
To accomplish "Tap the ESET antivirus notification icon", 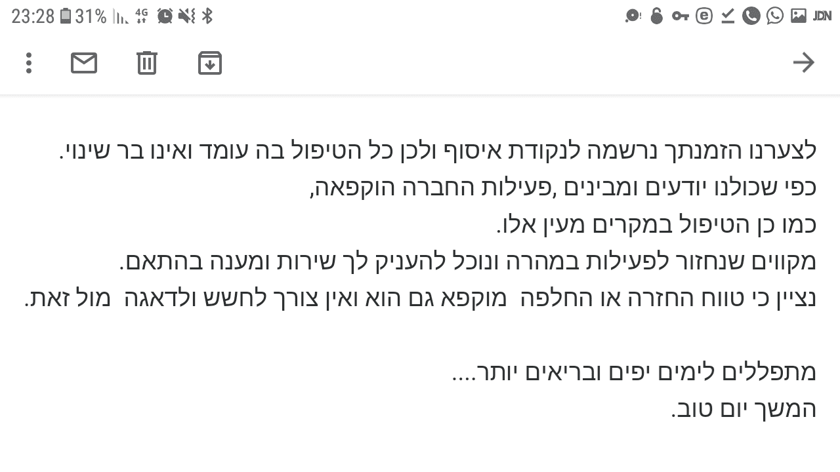I will tap(704, 16).
